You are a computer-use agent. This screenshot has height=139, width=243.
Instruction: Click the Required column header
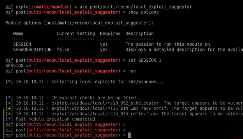coord(110,34)
